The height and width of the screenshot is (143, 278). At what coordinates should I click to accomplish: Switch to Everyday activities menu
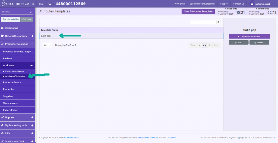point(11,19)
